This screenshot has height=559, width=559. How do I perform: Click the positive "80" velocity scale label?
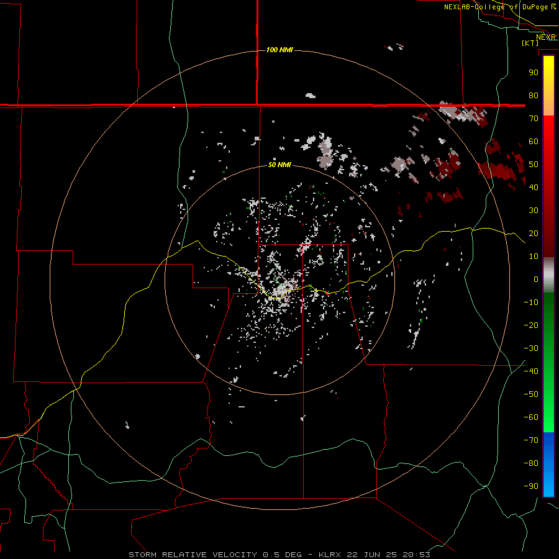click(x=534, y=96)
